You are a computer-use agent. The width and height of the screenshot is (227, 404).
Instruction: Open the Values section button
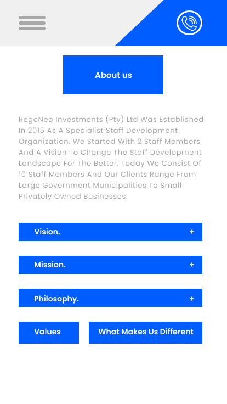pyautogui.click(x=49, y=333)
